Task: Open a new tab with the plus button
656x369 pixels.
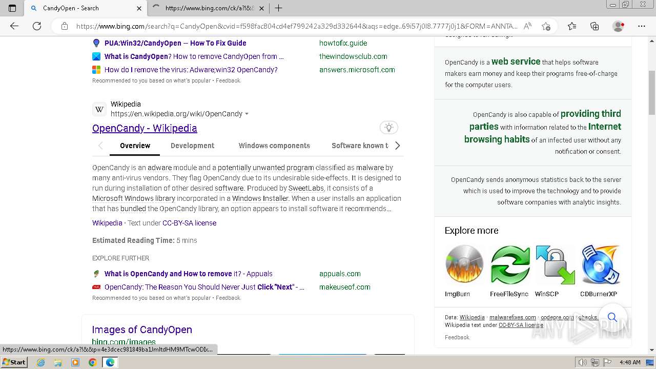Action: point(278,8)
